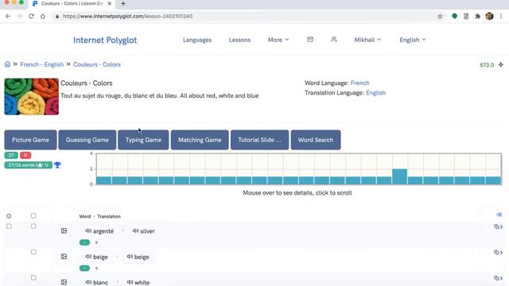Click the green 27 correct count badge
Screen dimensions: 509x286
[11, 156]
